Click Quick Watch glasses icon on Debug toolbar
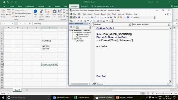 [107, 21]
